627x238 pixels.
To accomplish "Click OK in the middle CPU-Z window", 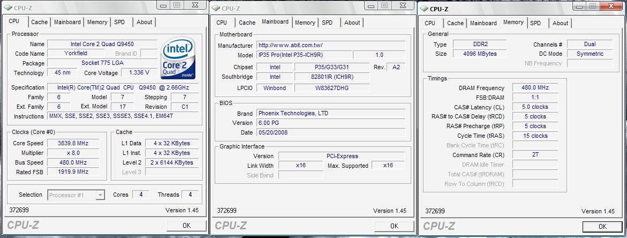I will 394,226.
